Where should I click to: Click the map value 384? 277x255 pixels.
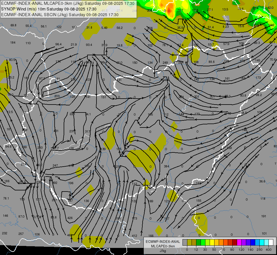166,166
